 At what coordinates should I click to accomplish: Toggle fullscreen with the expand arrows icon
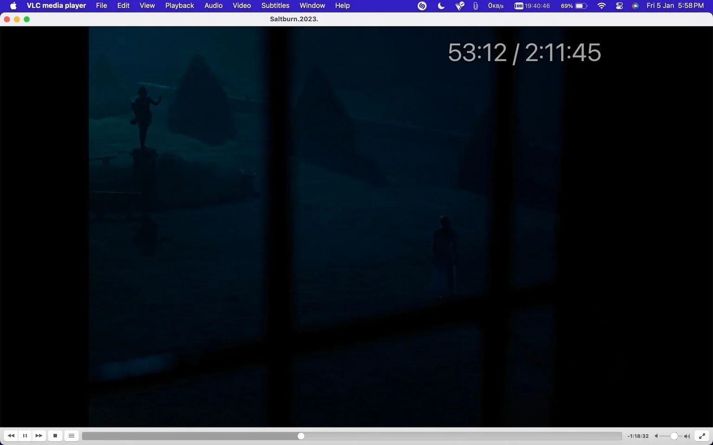pyautogui.click(x=702, y=436)
